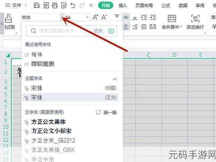Toggle 自动换行 wrap text
The image size is (216, 162).
click(x=195, y=22)
